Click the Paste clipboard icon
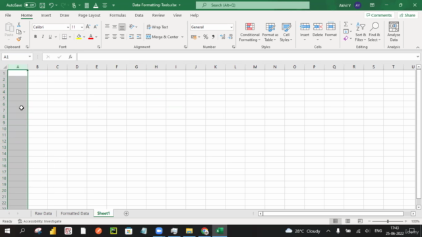This screenshot has height=237, width=422. pos(9,27)
